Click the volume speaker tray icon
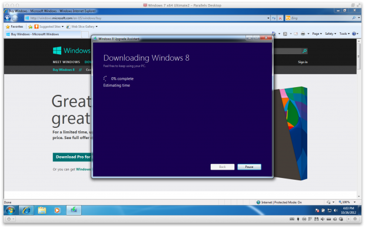 336,210
